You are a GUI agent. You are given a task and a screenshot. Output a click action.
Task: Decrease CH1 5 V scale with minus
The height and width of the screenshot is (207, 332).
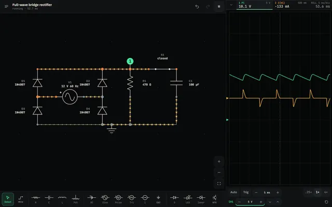coord(239,202)
